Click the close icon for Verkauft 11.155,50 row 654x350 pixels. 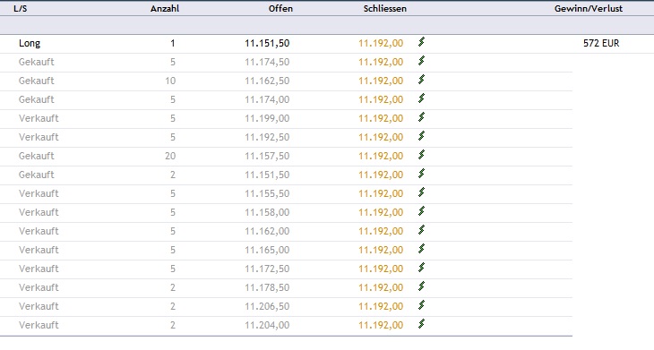tap(421, 192)
